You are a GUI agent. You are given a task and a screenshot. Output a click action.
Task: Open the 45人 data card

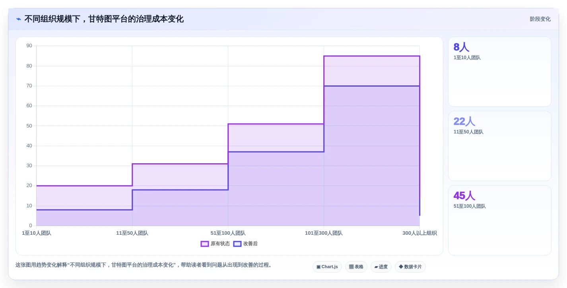500,220
